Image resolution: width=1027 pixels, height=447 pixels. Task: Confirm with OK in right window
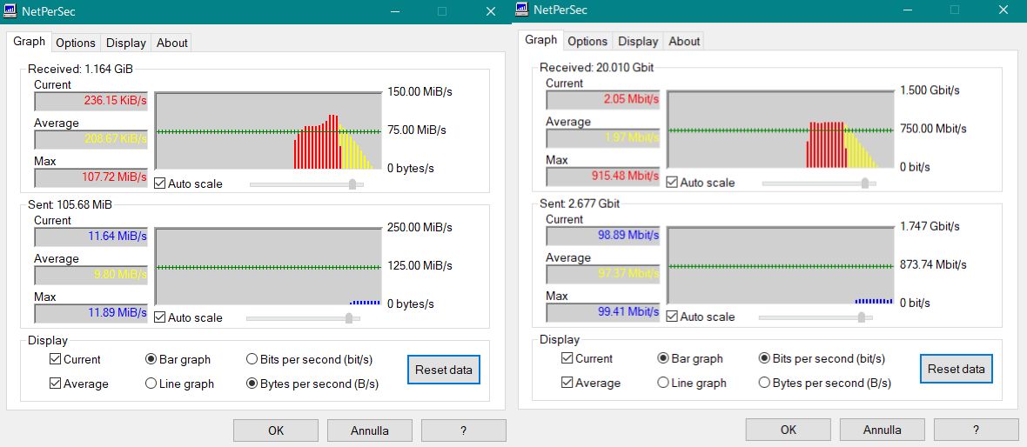click(x=788, y=430)
